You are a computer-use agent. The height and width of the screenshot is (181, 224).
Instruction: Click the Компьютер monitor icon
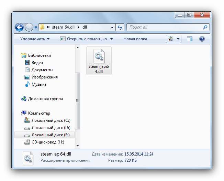coord(24,113)
